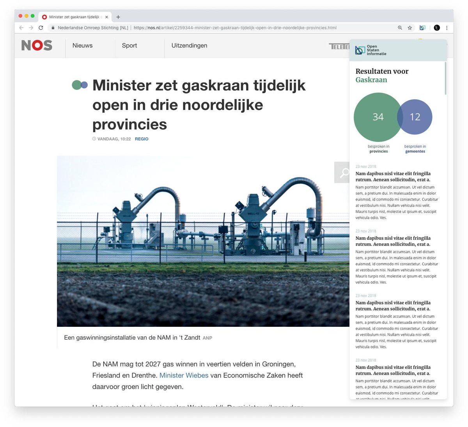Click the image enlarge magnifier button
The width and height of the screenshot is (468, 427).
pyautogui.click(x=342, y=172)
